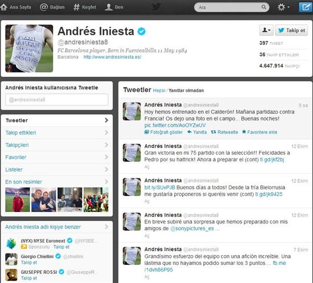313x283 pixels.
Task: Open the pic.twitter.com/AoOYZwUV link
Action: click(x=175, y=126)
